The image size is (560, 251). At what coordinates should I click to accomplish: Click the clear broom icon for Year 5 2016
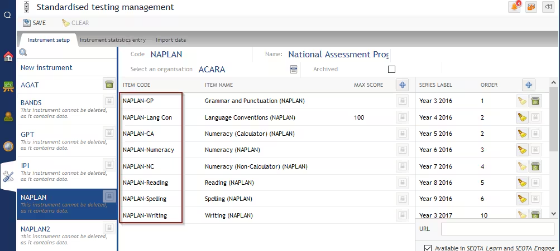[522, 134]
